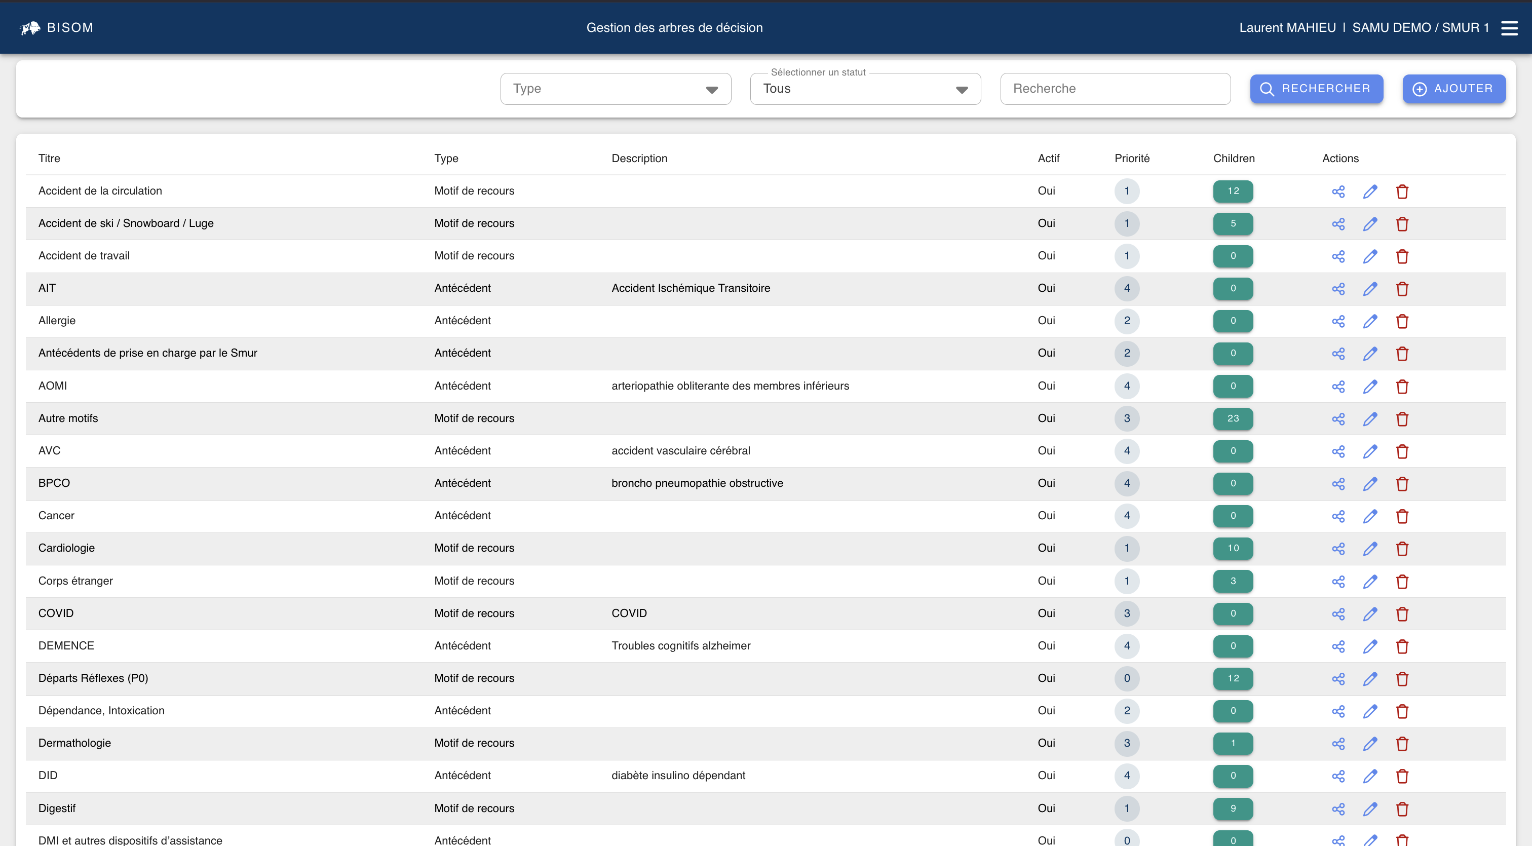Expand the Type dropdown filter
Image resolution: width=1532 pixels, height=846 pixels.
click(616, 89)
